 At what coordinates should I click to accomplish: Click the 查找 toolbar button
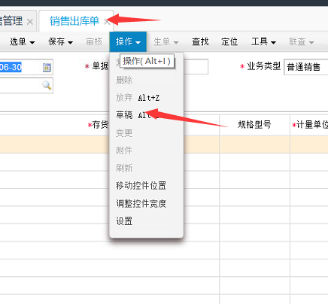coord(200,41)
